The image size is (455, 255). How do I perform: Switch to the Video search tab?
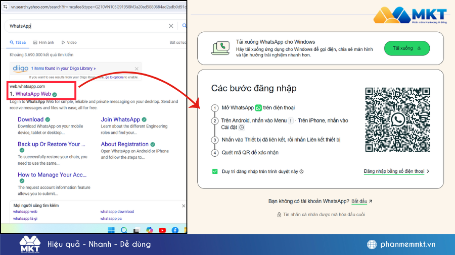pos(69,43)
